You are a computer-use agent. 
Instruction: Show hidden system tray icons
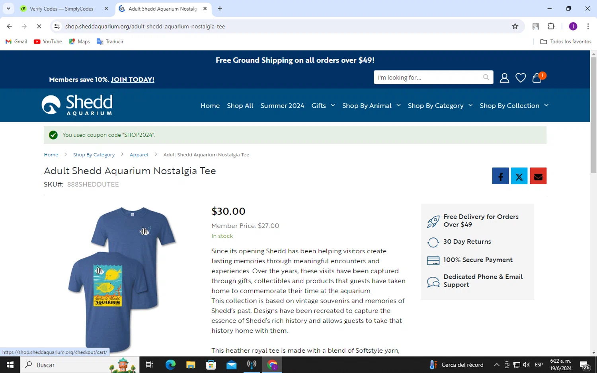pyautogui.click(x=497, y=365)
